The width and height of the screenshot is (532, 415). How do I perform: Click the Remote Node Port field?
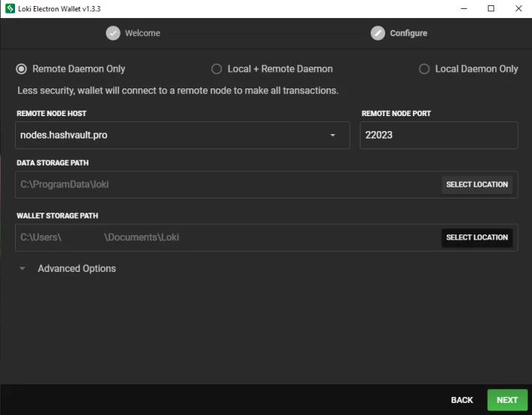click(438, 135)
